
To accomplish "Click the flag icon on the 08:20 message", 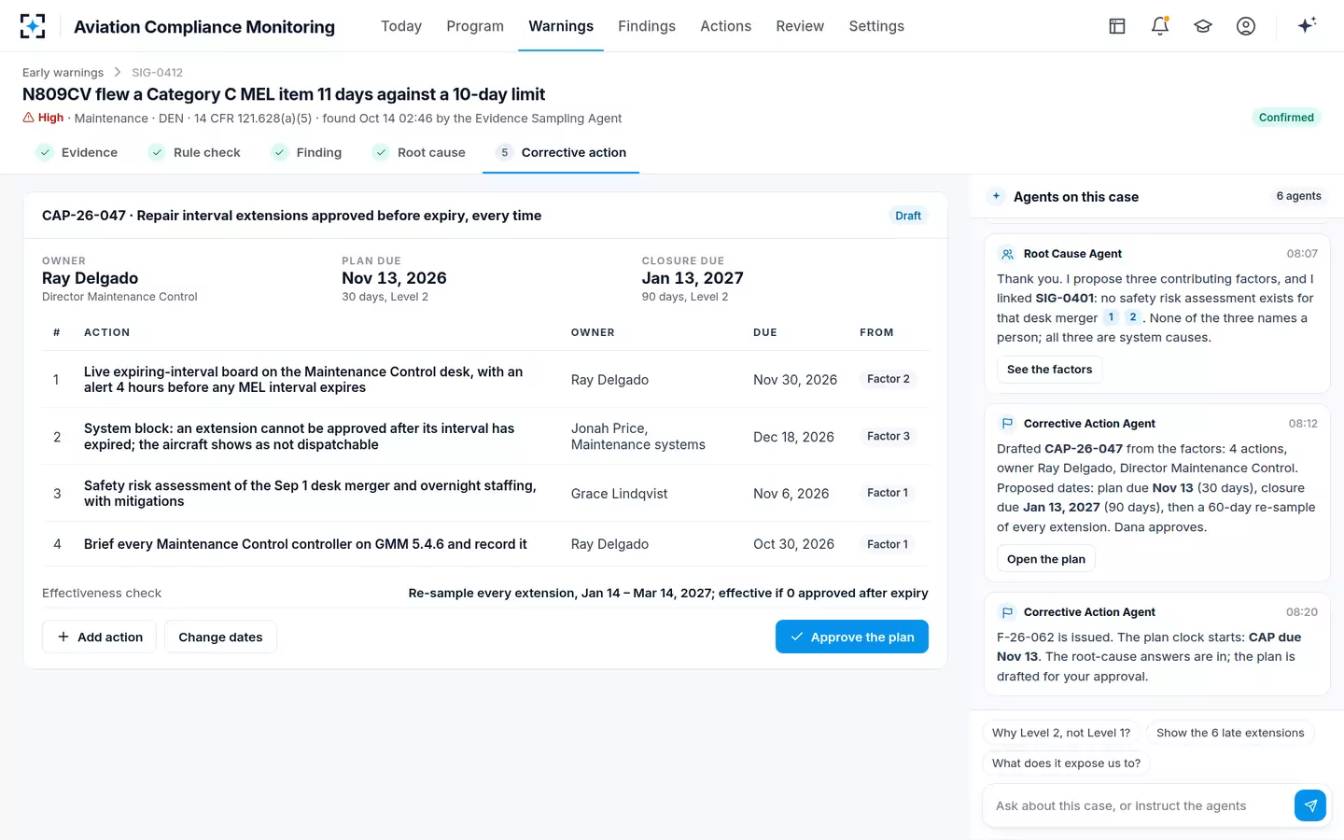I will tap(1007, 612).
